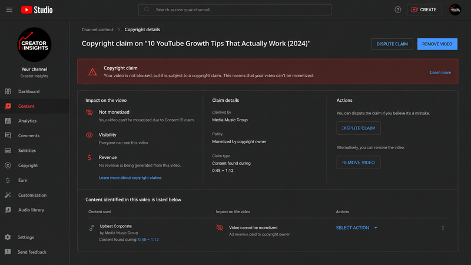Click the Subtitles sidebar icon
Screen dimensions: 471x265
point(8,151)
